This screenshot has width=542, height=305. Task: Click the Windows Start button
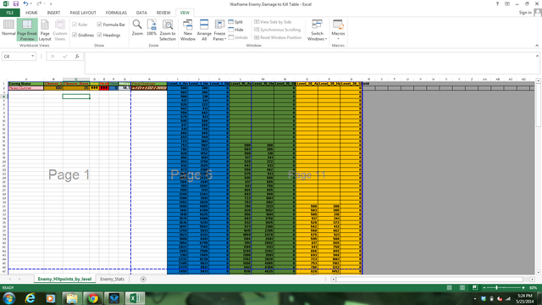coord(8,298)
